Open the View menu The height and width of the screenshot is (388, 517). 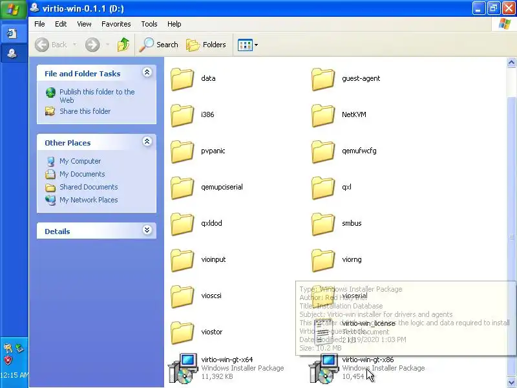coord(84,24)
